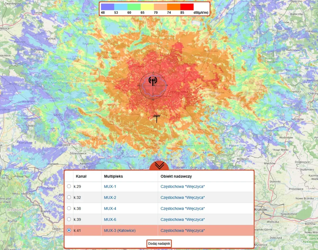Click the Kraków city label on the map
The height and width of the screenshot is (250, 318).
(x=261, y=209)
